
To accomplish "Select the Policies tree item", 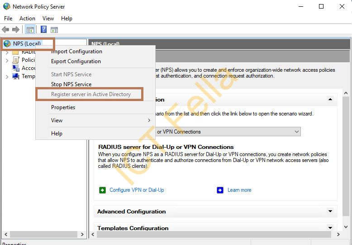I will point(29,60).
